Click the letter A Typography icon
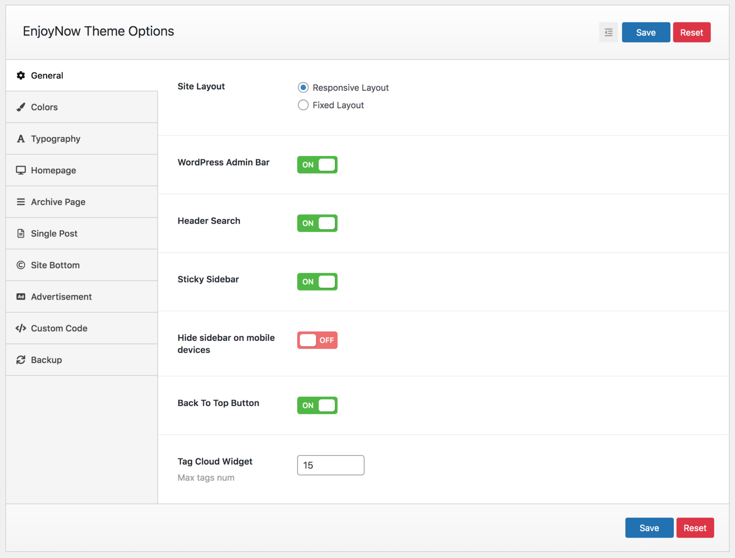 click(x=21, y=139)
